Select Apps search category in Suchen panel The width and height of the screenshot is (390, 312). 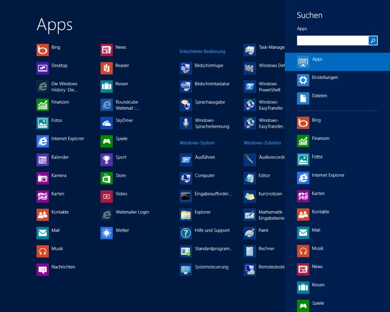click(x=337, y=62)
